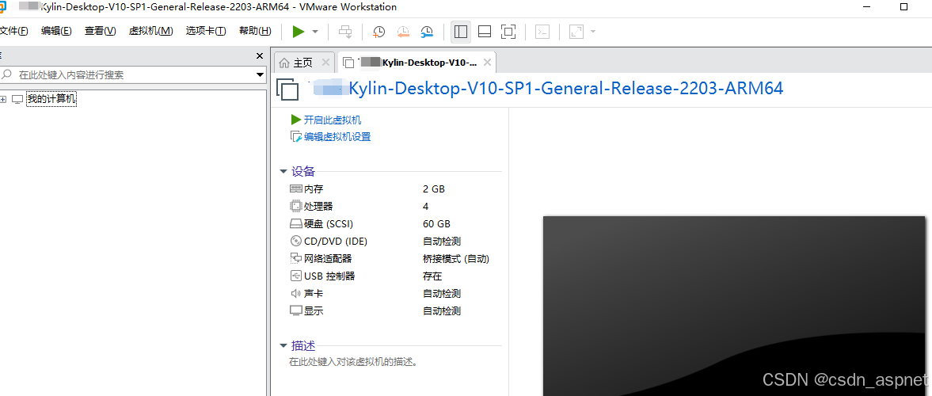Open the stretch display dropdown arrow
This screenshot has width=932, height=396.
coord(592,32)
